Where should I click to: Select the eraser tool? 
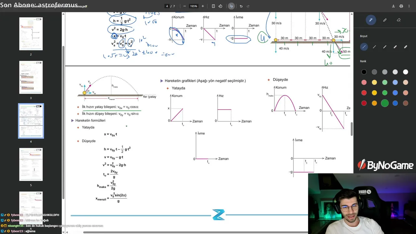click(399, 20)
